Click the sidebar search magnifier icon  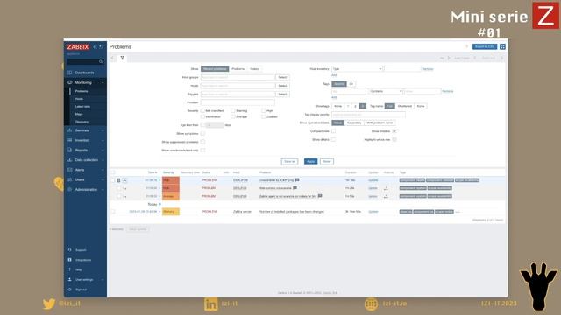pos(101,62)
